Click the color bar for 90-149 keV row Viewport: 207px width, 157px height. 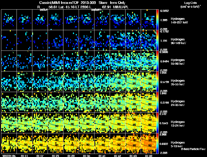157,40
